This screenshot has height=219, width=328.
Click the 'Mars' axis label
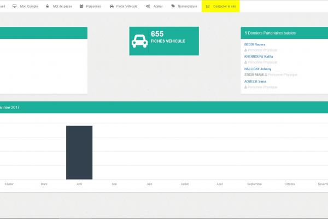coord(44,184)
